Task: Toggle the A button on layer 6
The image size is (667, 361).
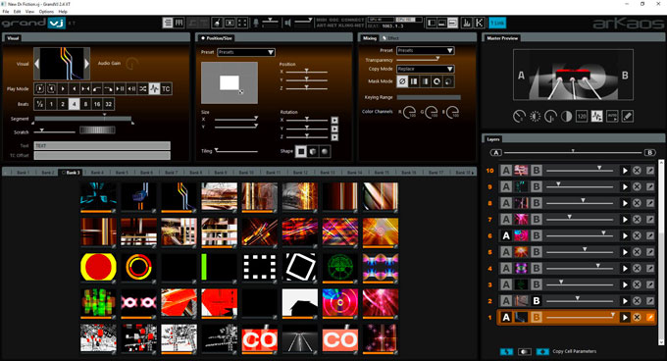Action: pyautogui.click(x=506, y=235)
